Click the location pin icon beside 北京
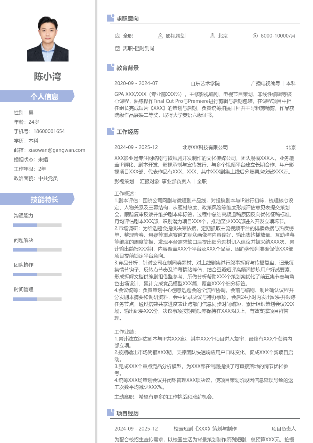 tap(212, 36)
